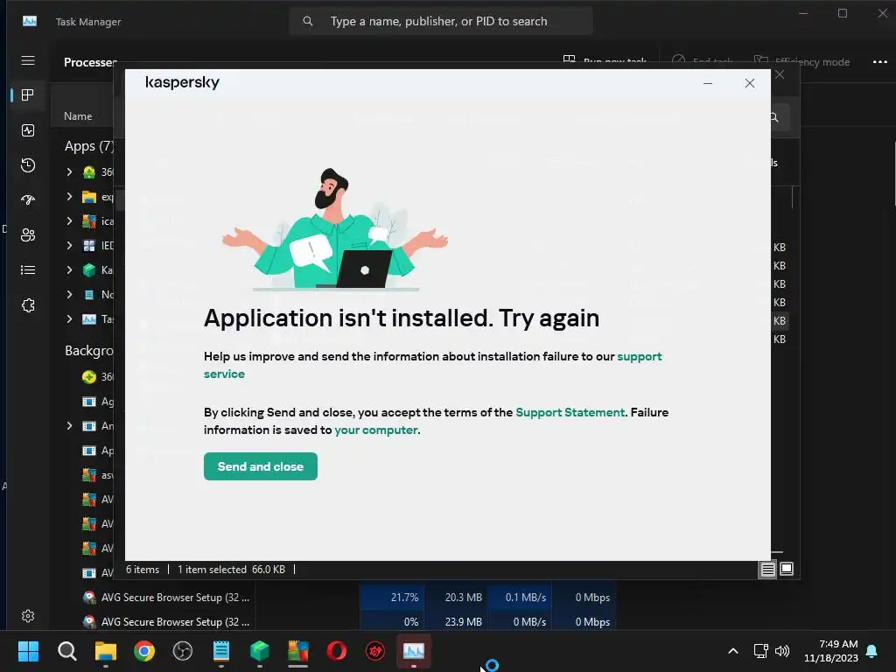
Task: Open red gear app on taskbar
Action: coord(374,651)
